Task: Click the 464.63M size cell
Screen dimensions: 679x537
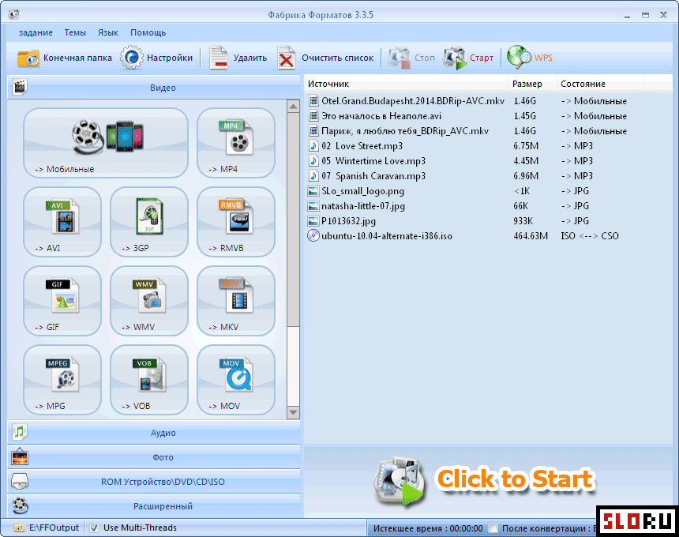Action: pyautogui.click(x=531, y=236)
